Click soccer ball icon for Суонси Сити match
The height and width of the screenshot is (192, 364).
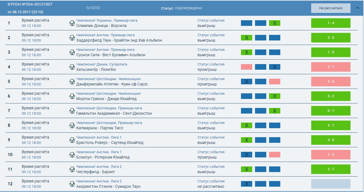(72, 52)
